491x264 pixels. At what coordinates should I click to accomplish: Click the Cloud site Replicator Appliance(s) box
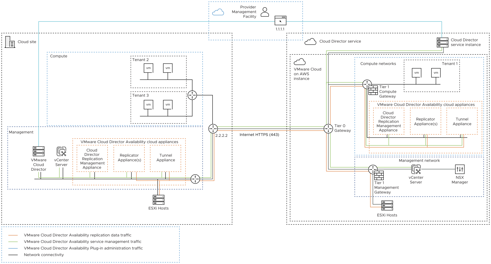pos(129,158)
